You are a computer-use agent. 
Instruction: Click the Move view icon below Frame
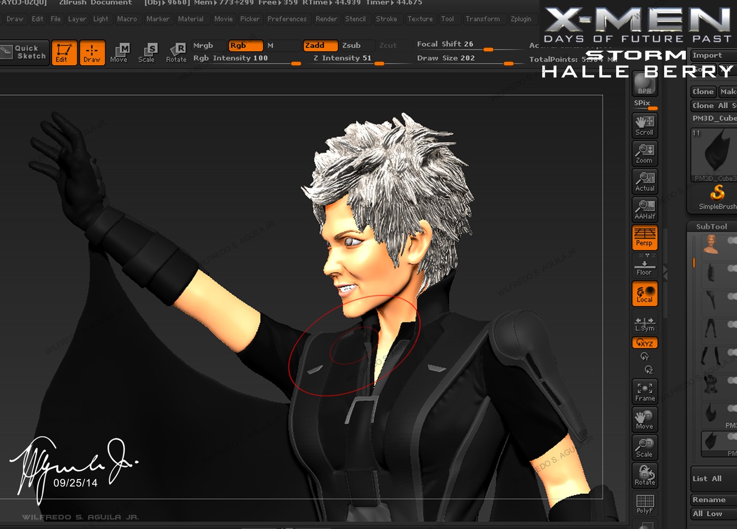[645, 419]
